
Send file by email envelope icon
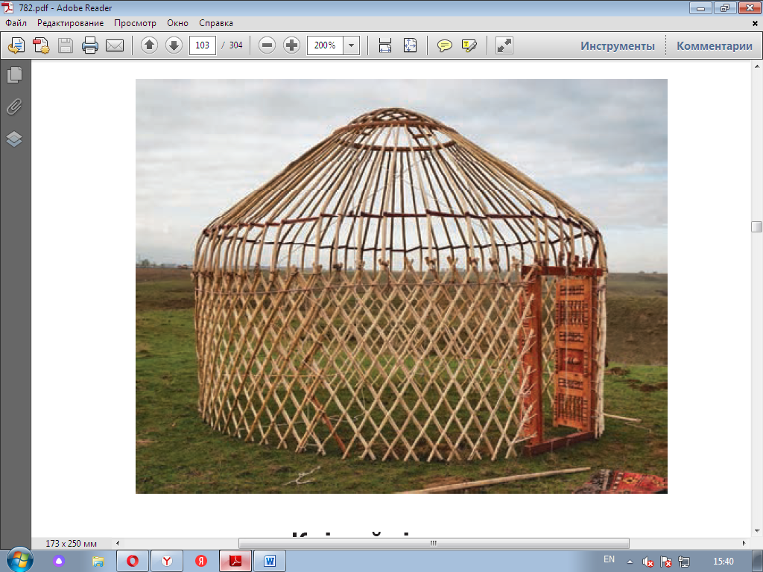pyautogui.click(x=115, y=45)
